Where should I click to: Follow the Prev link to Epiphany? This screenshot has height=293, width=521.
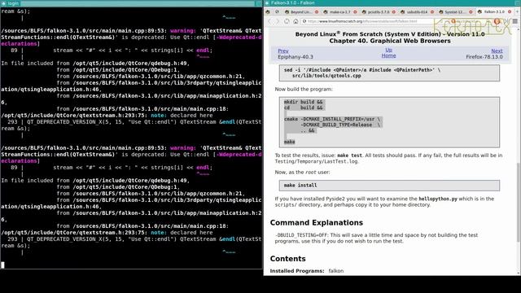coord(283,50)
